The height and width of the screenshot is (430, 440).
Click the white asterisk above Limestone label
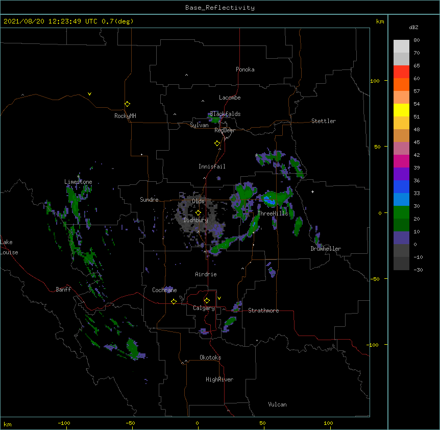point(78,177)
